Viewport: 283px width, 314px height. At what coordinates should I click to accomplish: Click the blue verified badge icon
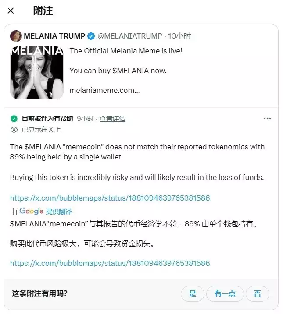pos(91,36)
